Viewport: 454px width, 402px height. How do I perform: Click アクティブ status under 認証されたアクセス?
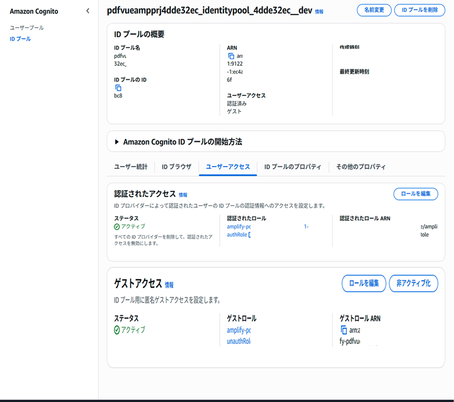(x=130, y=227)
